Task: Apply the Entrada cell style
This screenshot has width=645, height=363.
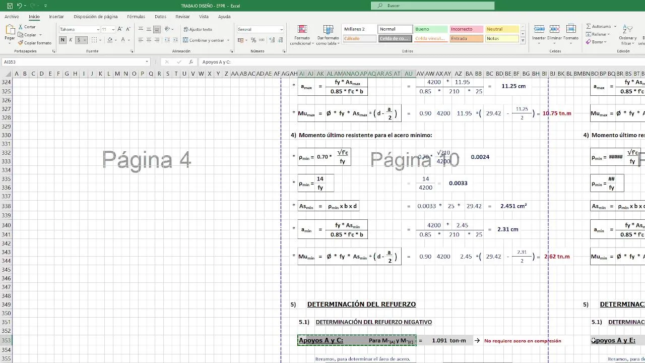Action: 466,38
